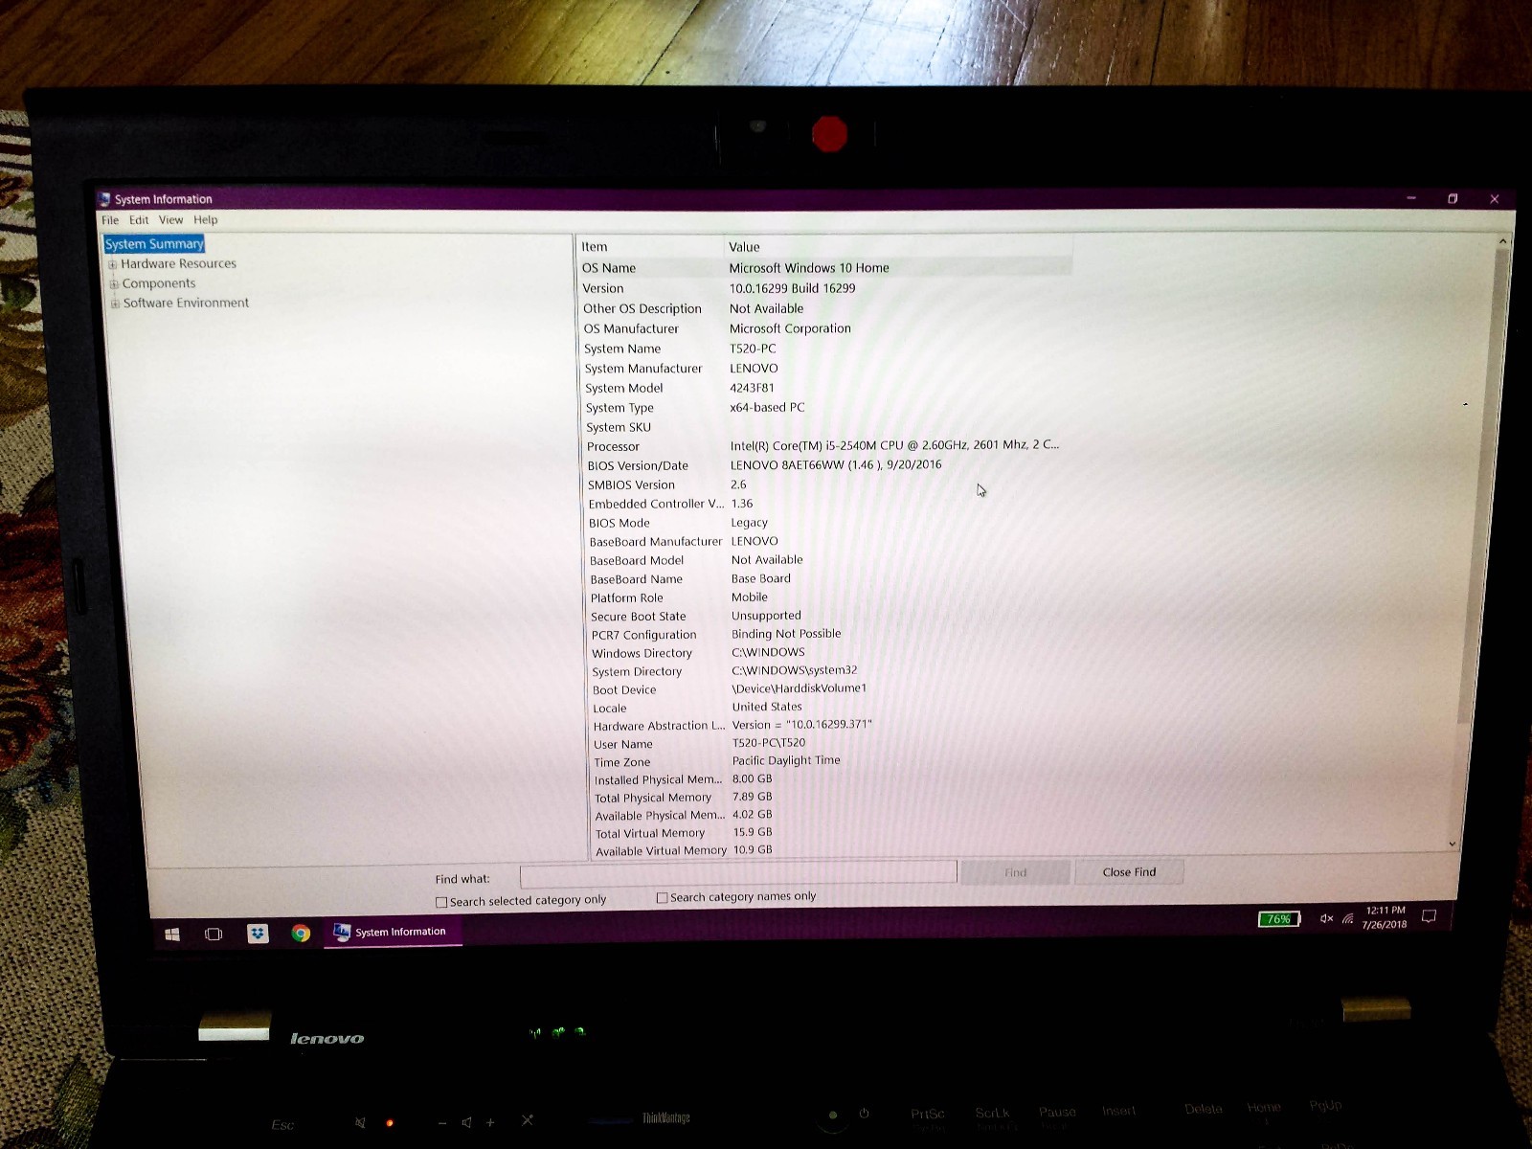Open Google Chrome from the taskbar
This screenshot has height=1149, width=1532.
point(301,934)
